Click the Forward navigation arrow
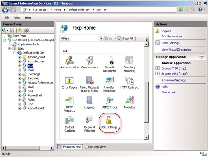The height and width of the screenshot is (157, 208). (13, 10)
